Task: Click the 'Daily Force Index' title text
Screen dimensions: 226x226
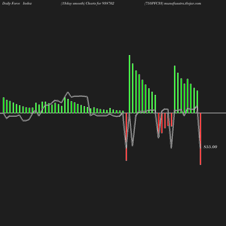Action: tap(17, 4)
